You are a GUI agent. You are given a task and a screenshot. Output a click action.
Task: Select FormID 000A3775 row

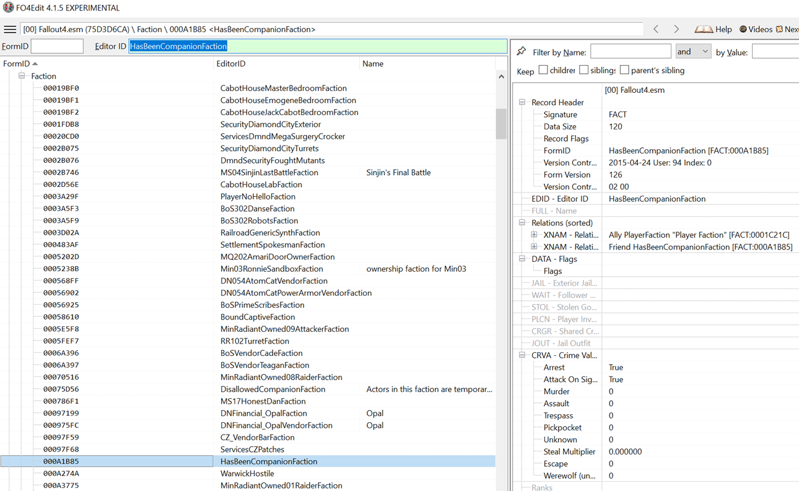248,485
